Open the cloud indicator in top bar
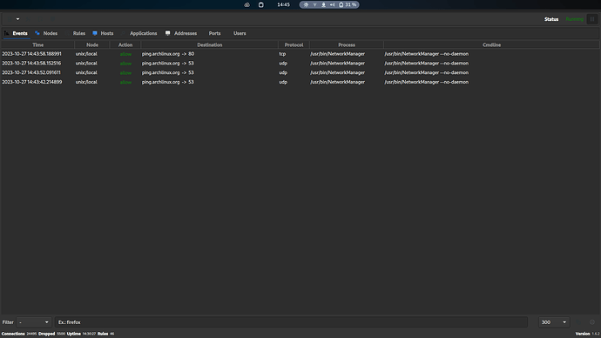 coord(246,4)
